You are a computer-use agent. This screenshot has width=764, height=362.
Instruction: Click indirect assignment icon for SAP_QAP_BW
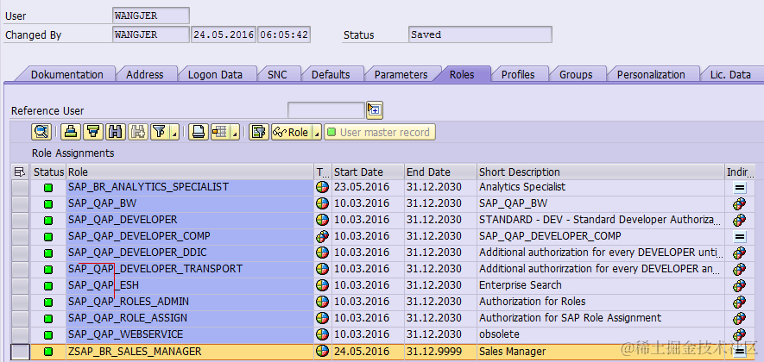coord(740,203)
